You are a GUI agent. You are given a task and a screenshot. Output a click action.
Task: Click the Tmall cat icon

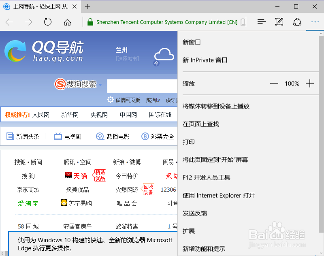[x=68, y=175]
